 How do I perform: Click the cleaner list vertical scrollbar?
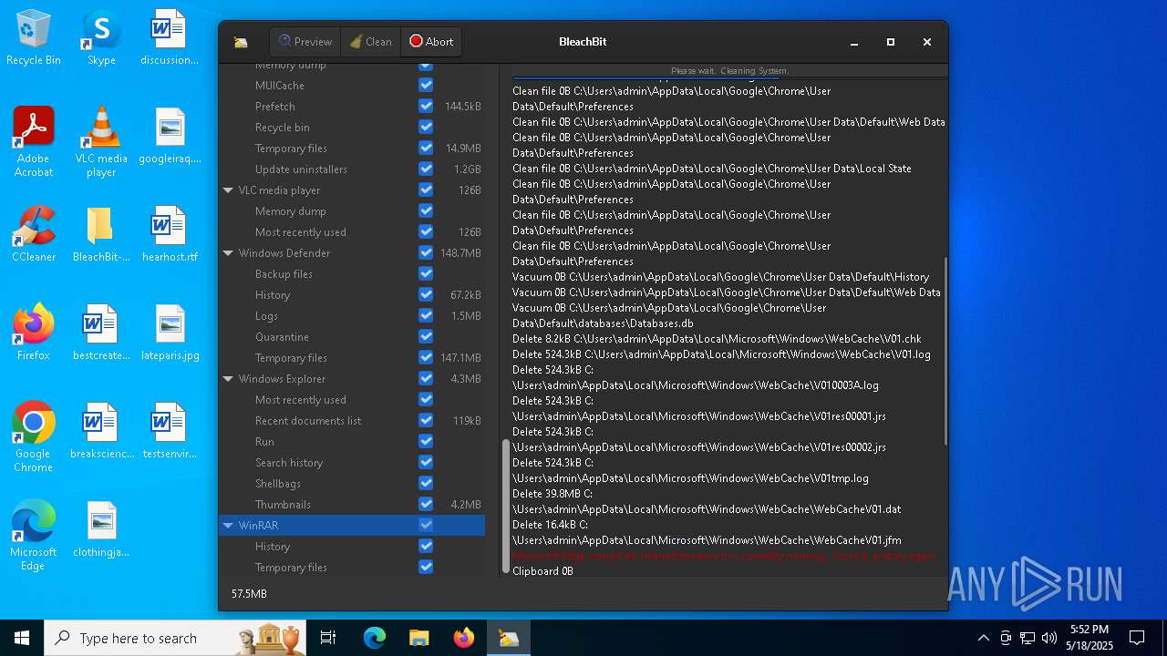point(507,506)
